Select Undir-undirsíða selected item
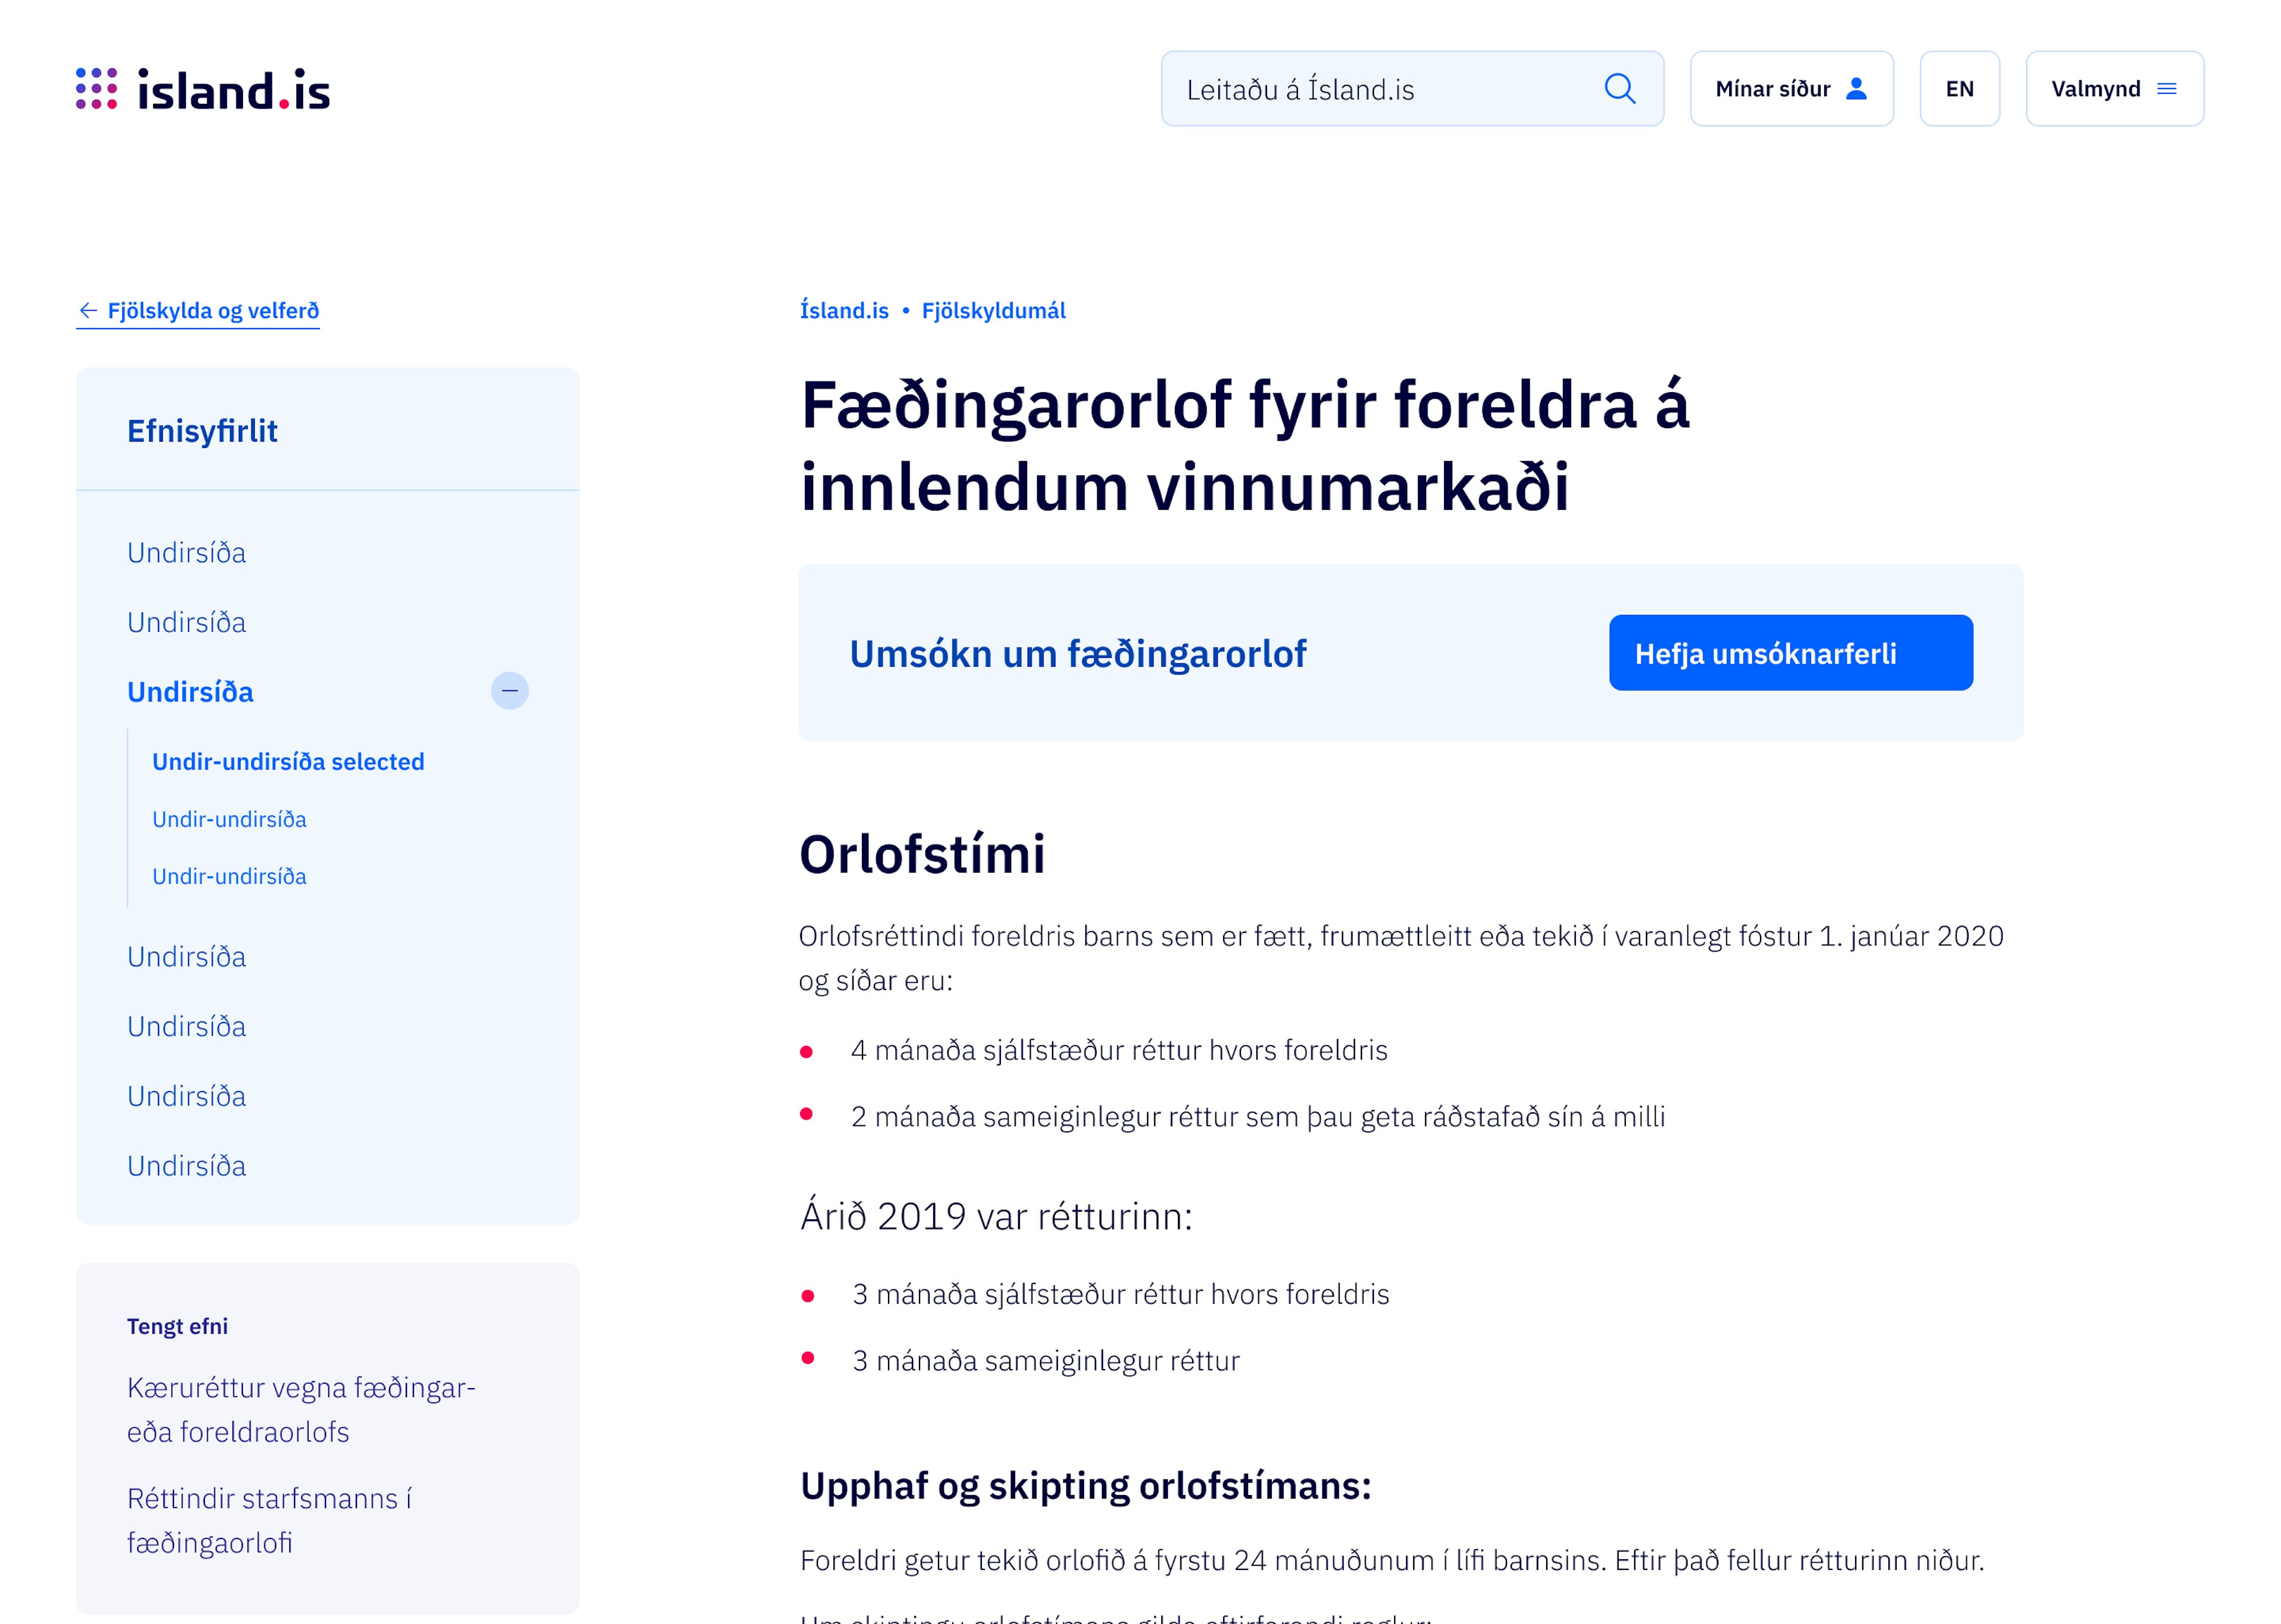Image resolution: width=2281 pixels, height=1624 pixels. pos(288,761)
